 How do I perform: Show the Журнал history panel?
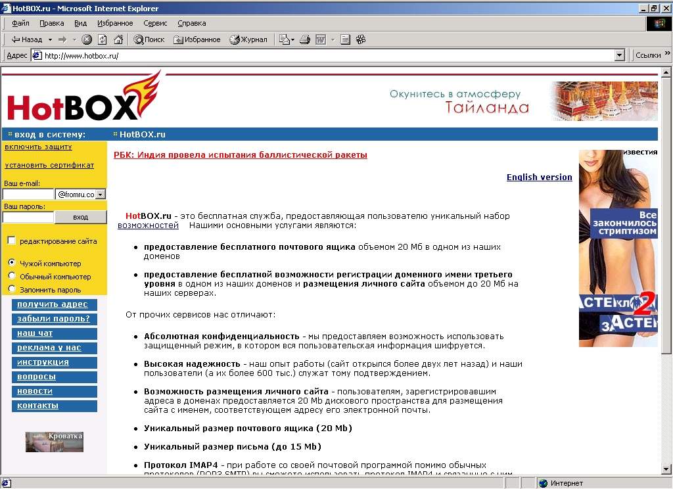tap(248, 39)
